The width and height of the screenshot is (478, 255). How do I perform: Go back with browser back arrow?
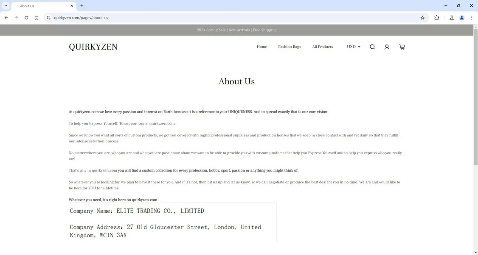pyautogui.click(x=6, y=18)
